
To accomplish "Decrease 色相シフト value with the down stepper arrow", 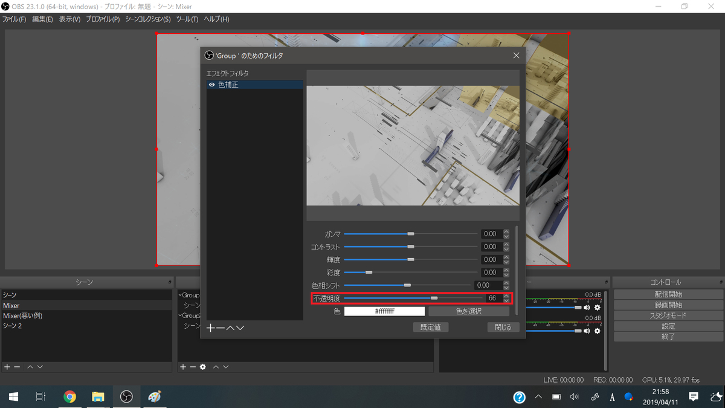I will [506, 288].
